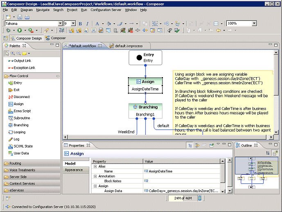Image resolution: width=282 pixels, height=212 pixels.
Task: Toggle the Outline overview mode button
Action: point(275,153)
